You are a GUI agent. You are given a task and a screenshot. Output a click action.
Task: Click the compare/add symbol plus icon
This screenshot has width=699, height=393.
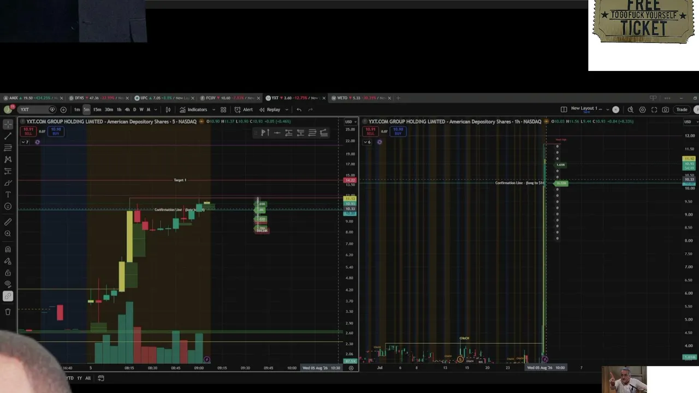63,110
